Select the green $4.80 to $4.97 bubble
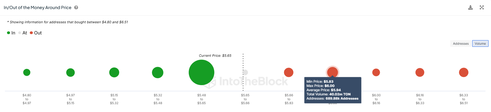This screenshot has width=491, height=112. [x=27, y=72]
